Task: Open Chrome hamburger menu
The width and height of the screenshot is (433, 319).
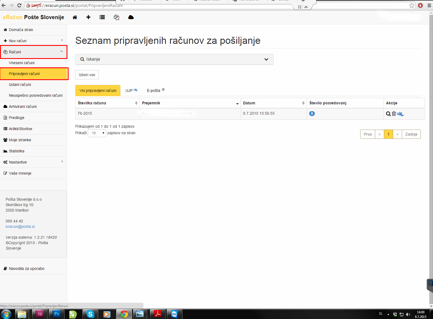Action: coord(429,5)
